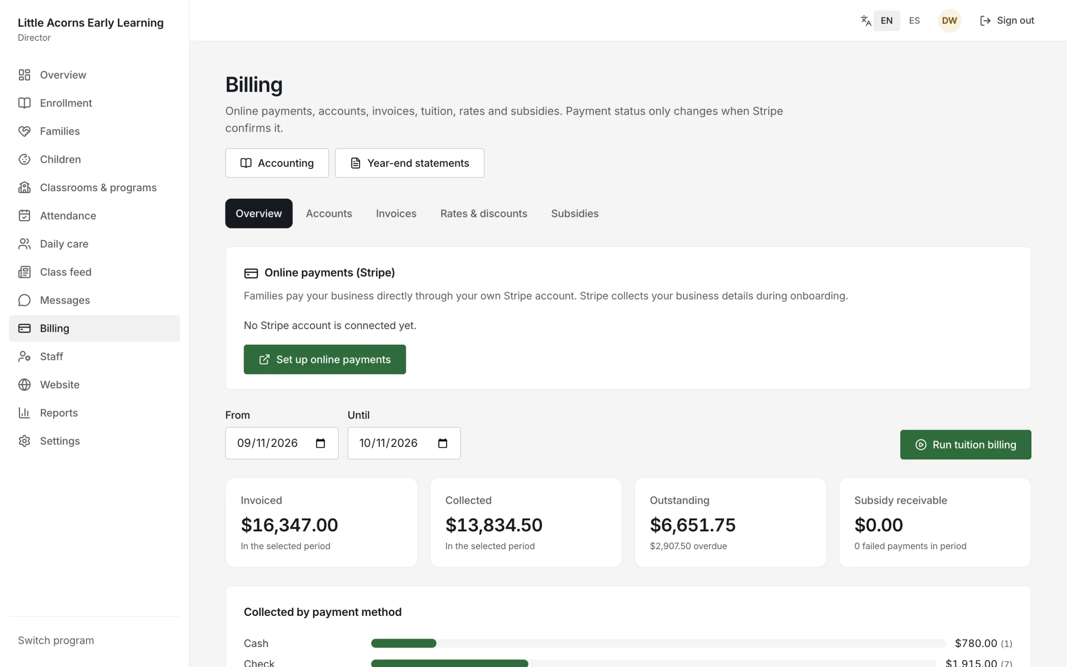Switch language to ES

(x=914, y=20)
